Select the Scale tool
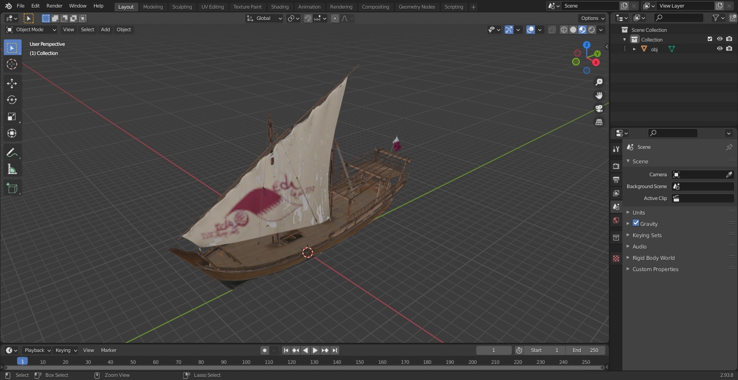The height and width of the screenshot is (380, 738). tap(12, 116)
